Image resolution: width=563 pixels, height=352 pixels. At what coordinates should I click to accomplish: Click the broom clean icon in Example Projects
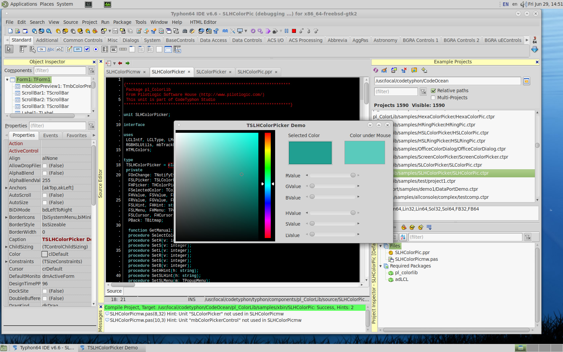coord(384,70)
